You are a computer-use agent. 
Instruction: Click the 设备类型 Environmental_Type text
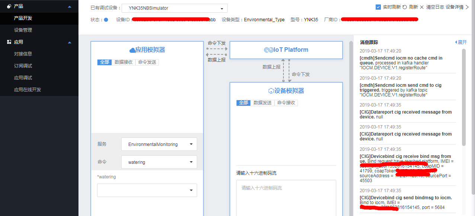click(x=254, y=20)
